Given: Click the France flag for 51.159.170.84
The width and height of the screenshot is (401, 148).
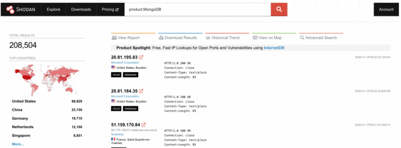Looking at the screenshot, I should pyautogui.click(x=113, y=139).
